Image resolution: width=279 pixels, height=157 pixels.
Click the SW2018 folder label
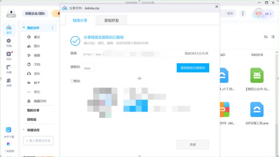tap(257, 55)
